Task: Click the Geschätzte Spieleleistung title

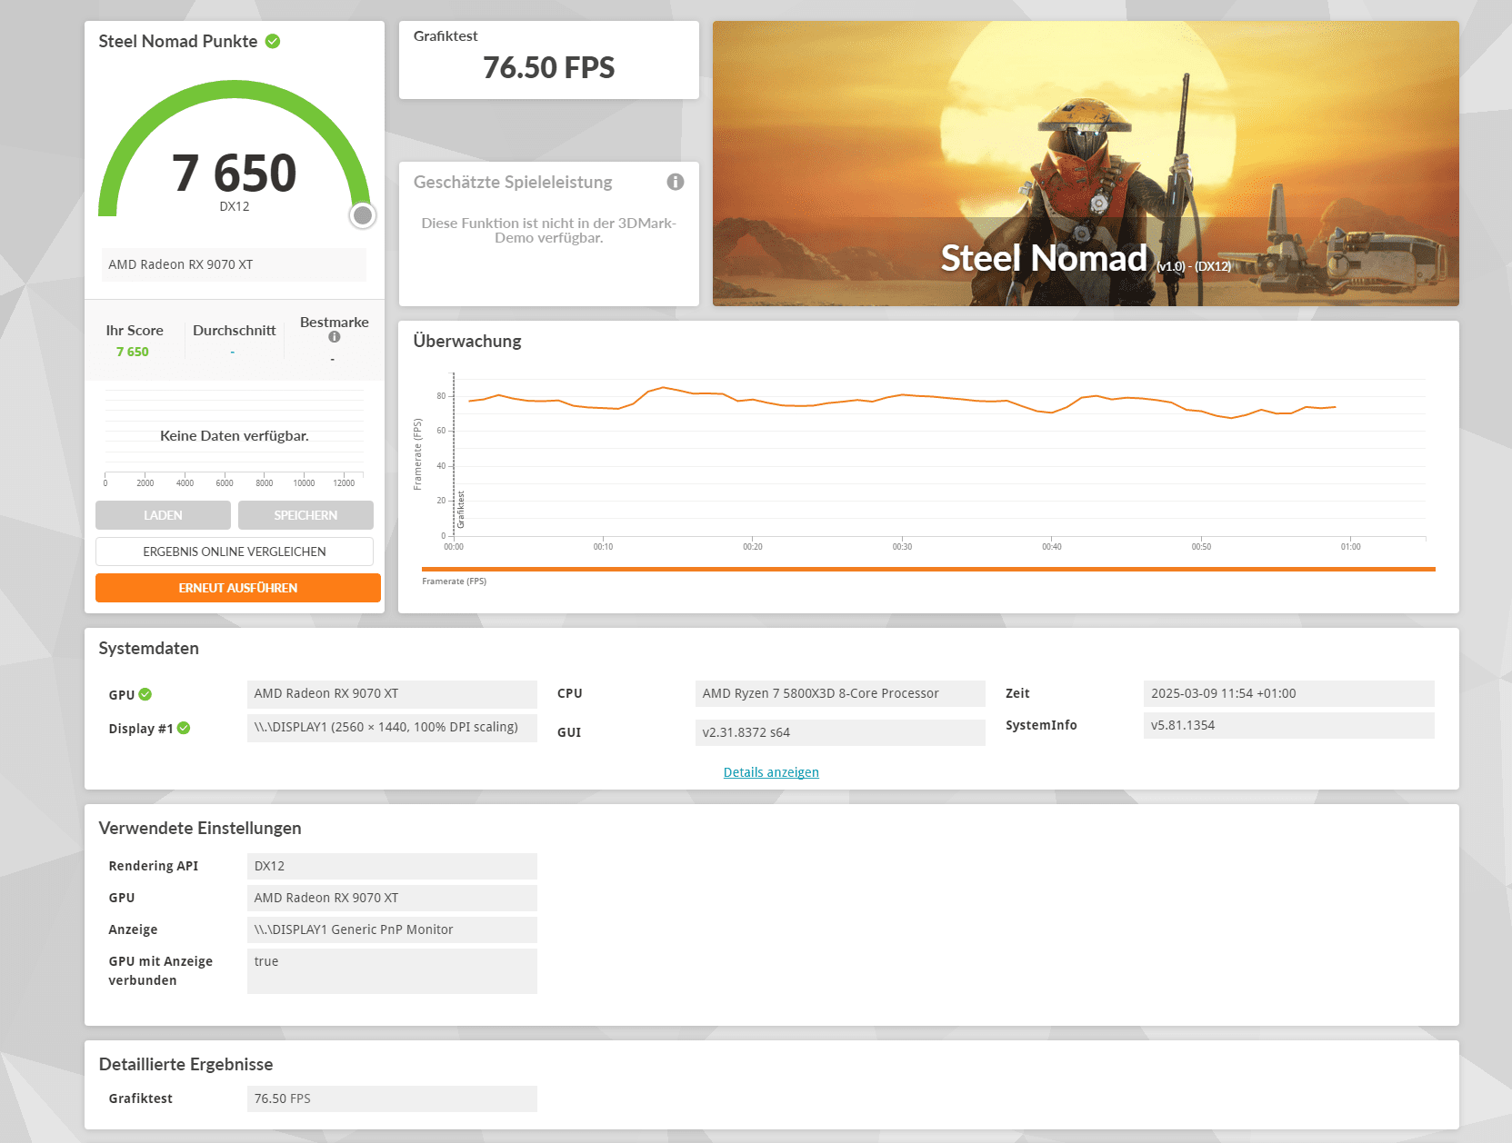Action: pos(513,182)
